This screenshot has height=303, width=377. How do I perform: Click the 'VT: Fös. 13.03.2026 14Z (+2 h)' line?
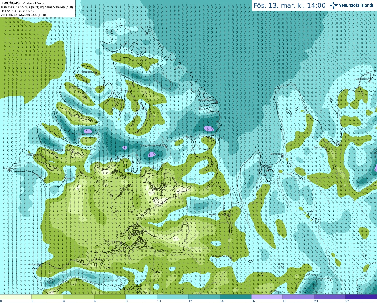pyautogui.click(x=23, y=15)
